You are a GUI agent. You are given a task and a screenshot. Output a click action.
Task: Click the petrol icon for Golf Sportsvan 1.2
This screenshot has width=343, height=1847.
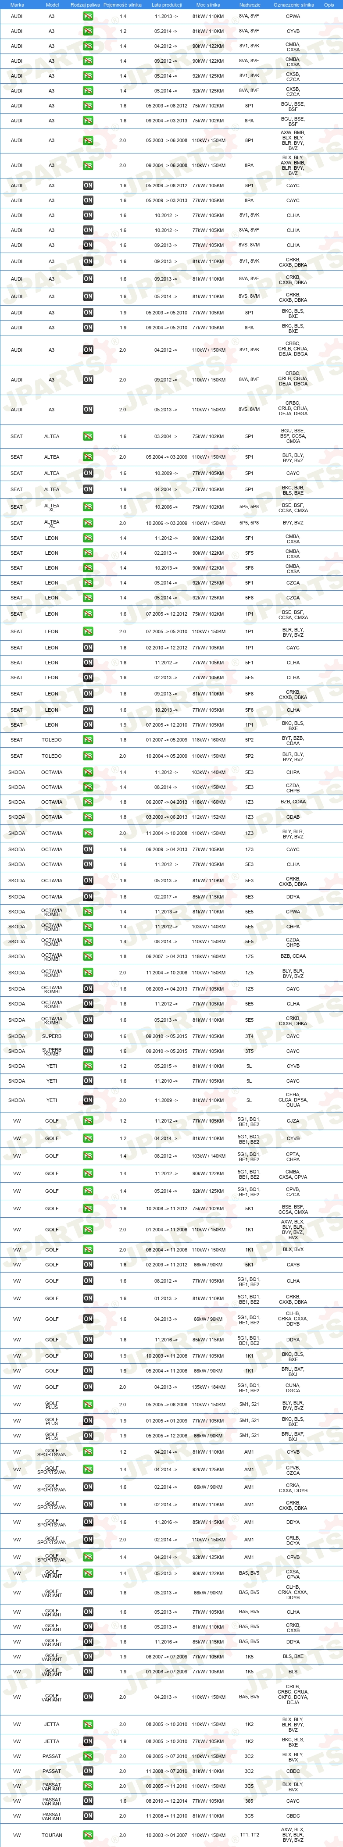[88, 1452]
